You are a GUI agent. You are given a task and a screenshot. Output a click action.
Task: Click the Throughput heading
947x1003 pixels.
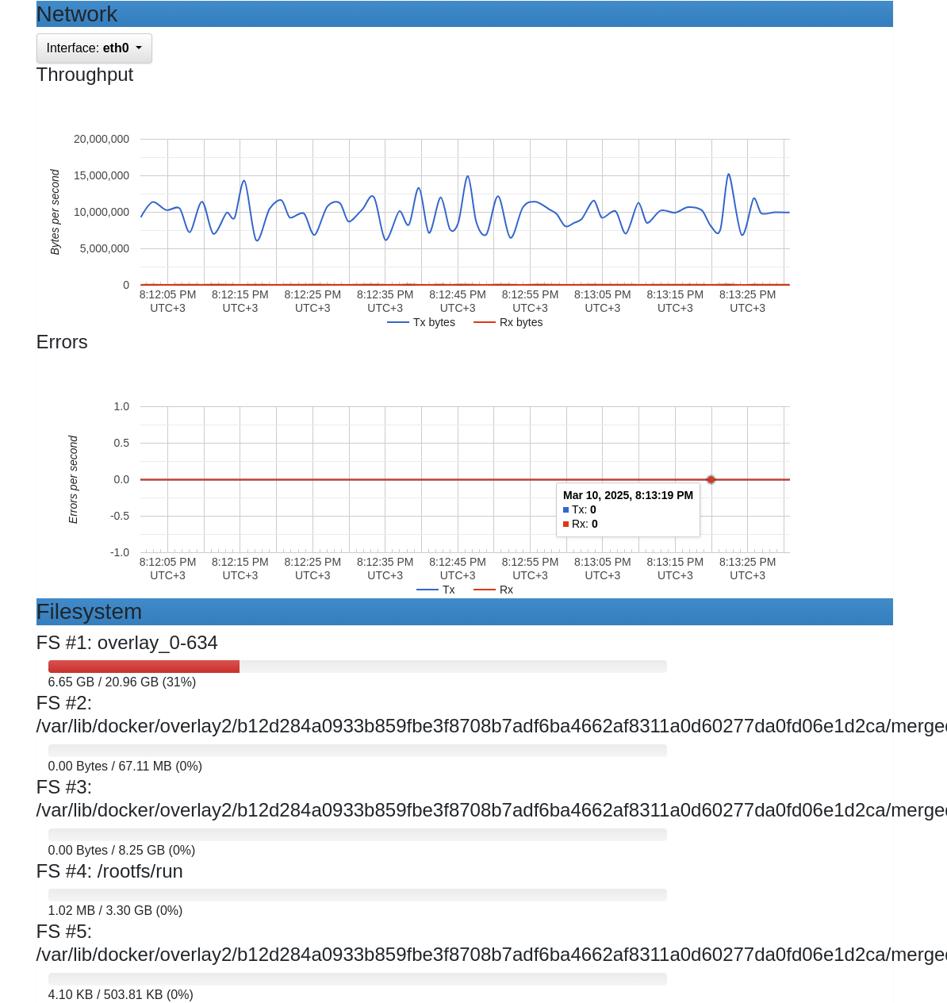coord(85,75)
